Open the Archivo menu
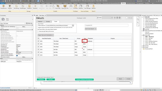The width and height of the screenshot is (162, 91). [x=2, y=3]
